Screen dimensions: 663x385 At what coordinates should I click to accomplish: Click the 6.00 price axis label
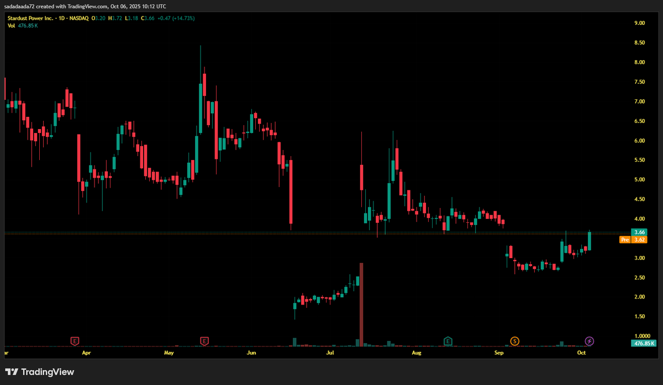click(x=640, y=141)
